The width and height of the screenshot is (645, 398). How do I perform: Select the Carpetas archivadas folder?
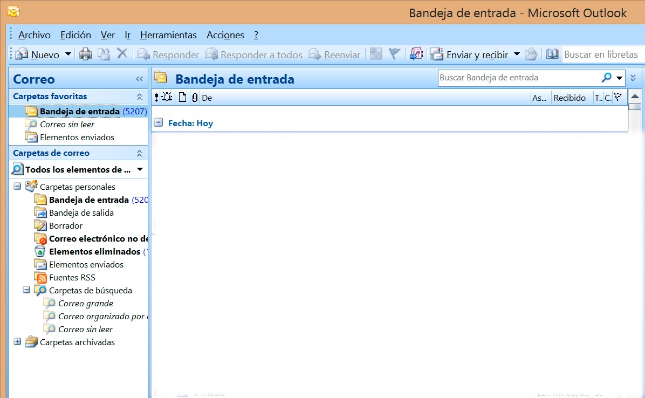77,342
